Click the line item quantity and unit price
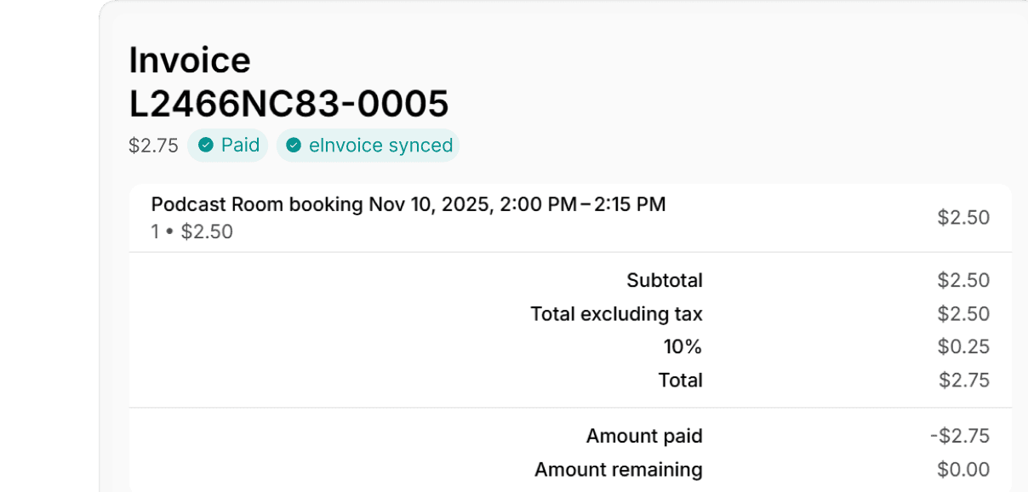The image size is (1028, 492). click(x=192, y=232)
